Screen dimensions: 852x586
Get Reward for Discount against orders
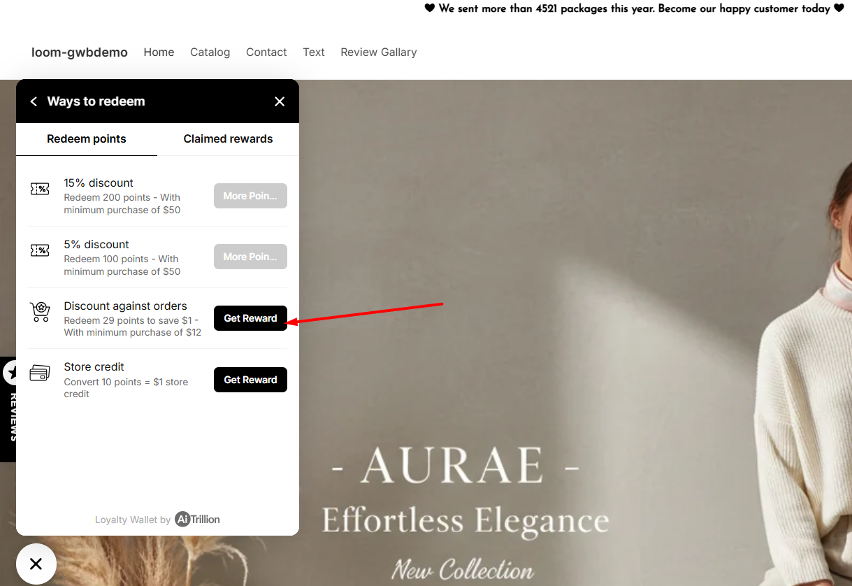[250, 318]
